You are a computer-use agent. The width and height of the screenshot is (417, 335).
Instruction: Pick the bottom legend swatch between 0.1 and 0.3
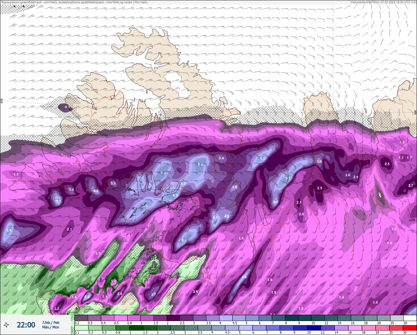(81, 328)
